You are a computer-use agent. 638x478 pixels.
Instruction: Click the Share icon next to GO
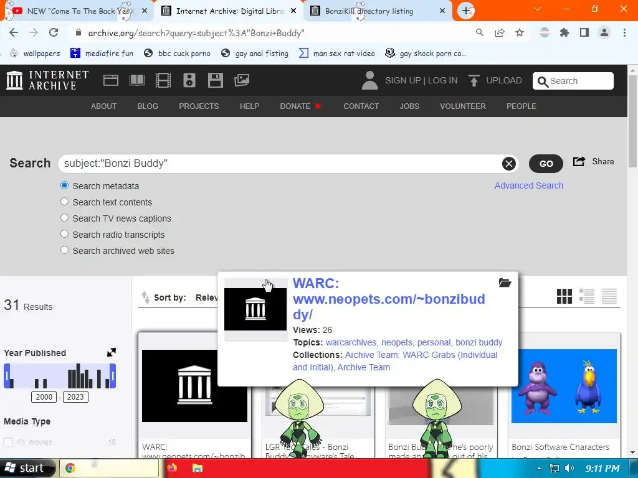coord(579,161)
